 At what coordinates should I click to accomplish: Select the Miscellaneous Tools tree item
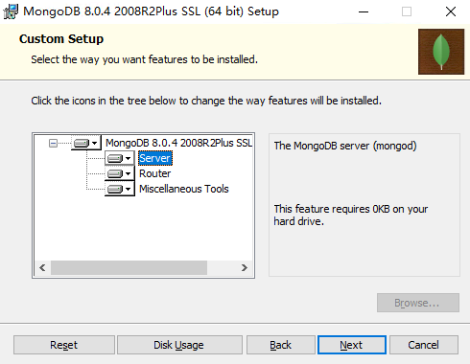coord(184,189)
